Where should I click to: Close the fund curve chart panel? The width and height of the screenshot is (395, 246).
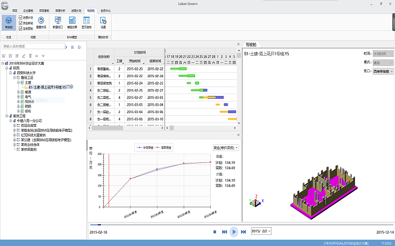tap(238, 135)
